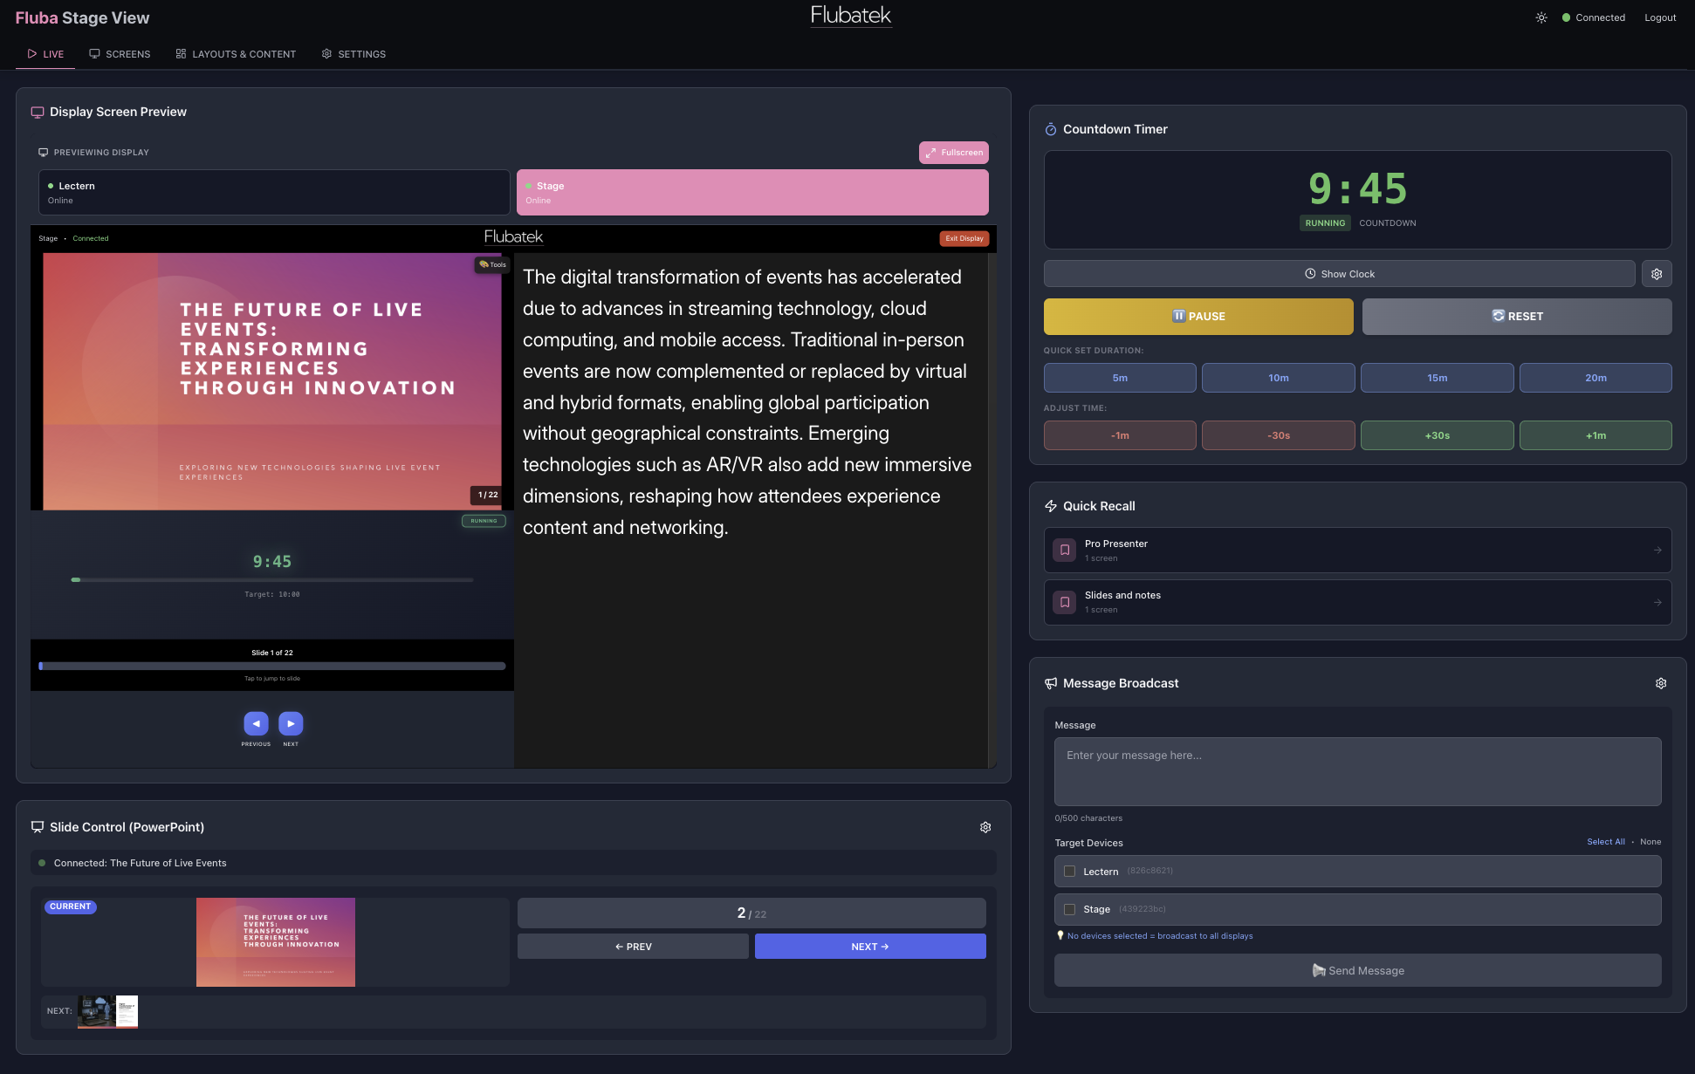Click the Message Broadcast megaphone icon

[1051, 683]
